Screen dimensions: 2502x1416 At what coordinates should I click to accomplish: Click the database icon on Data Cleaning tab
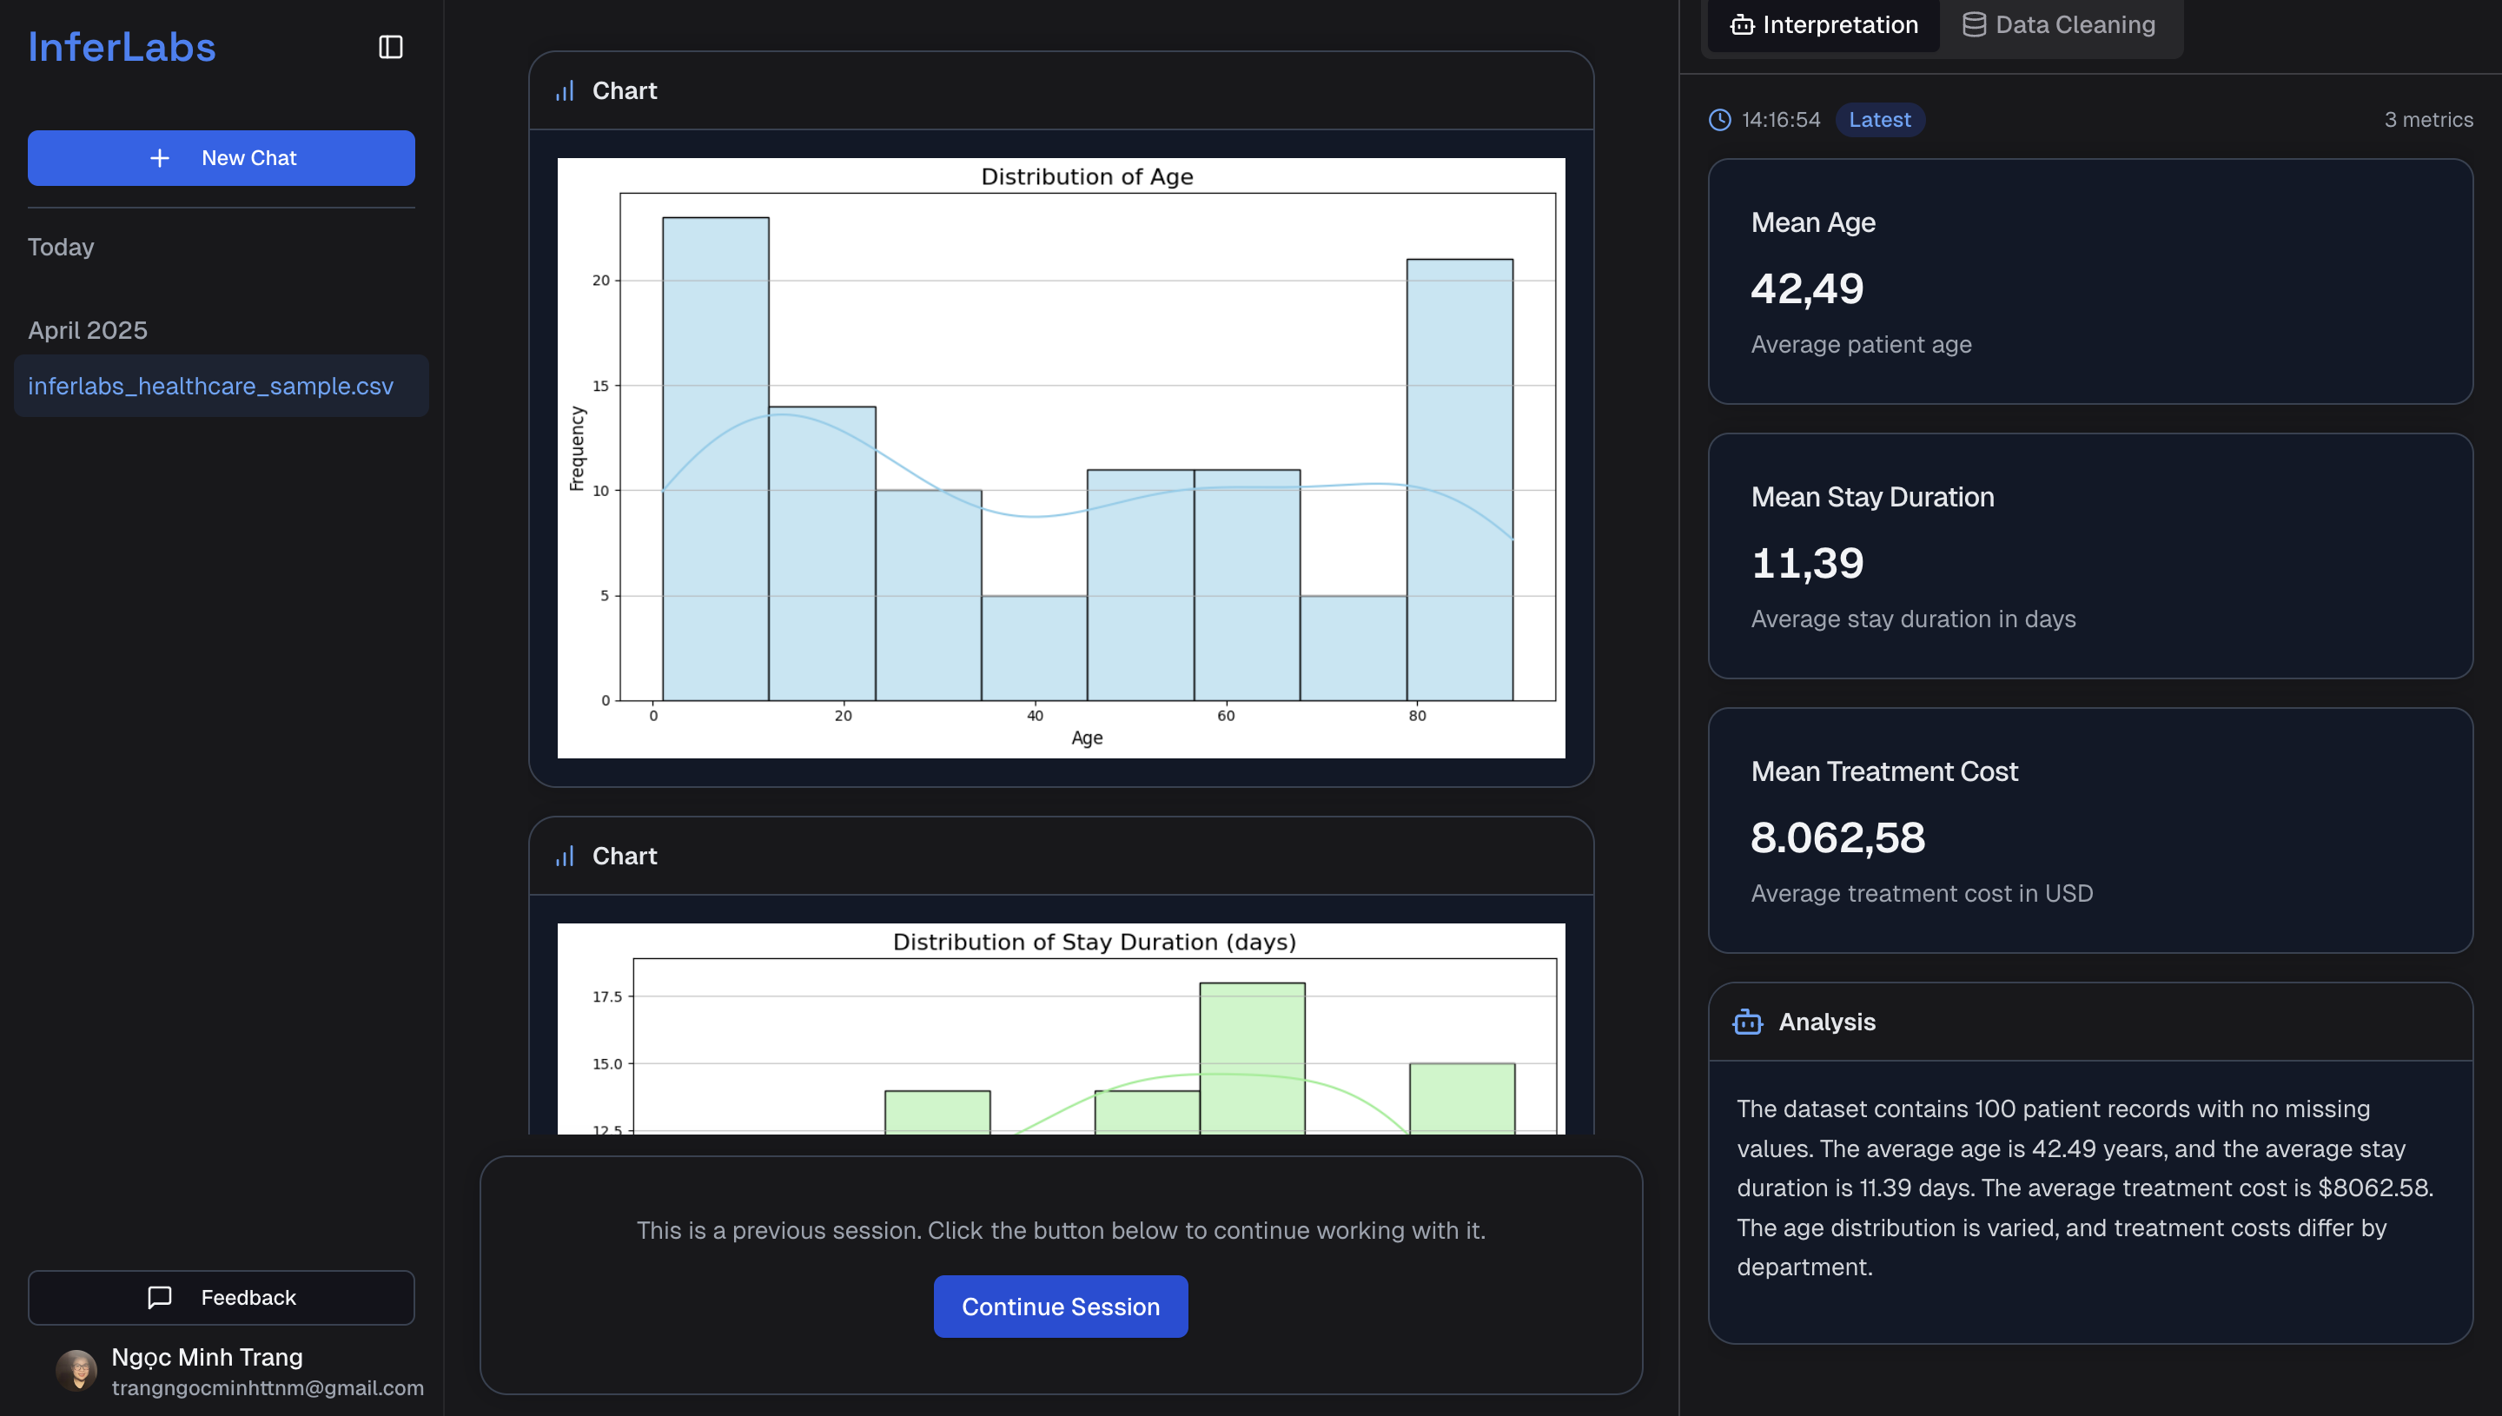click(x=1974, y=24)
